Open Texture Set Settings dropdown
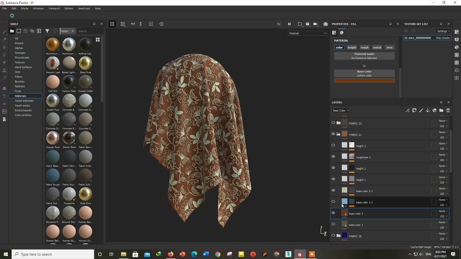 tap(443, 31)
